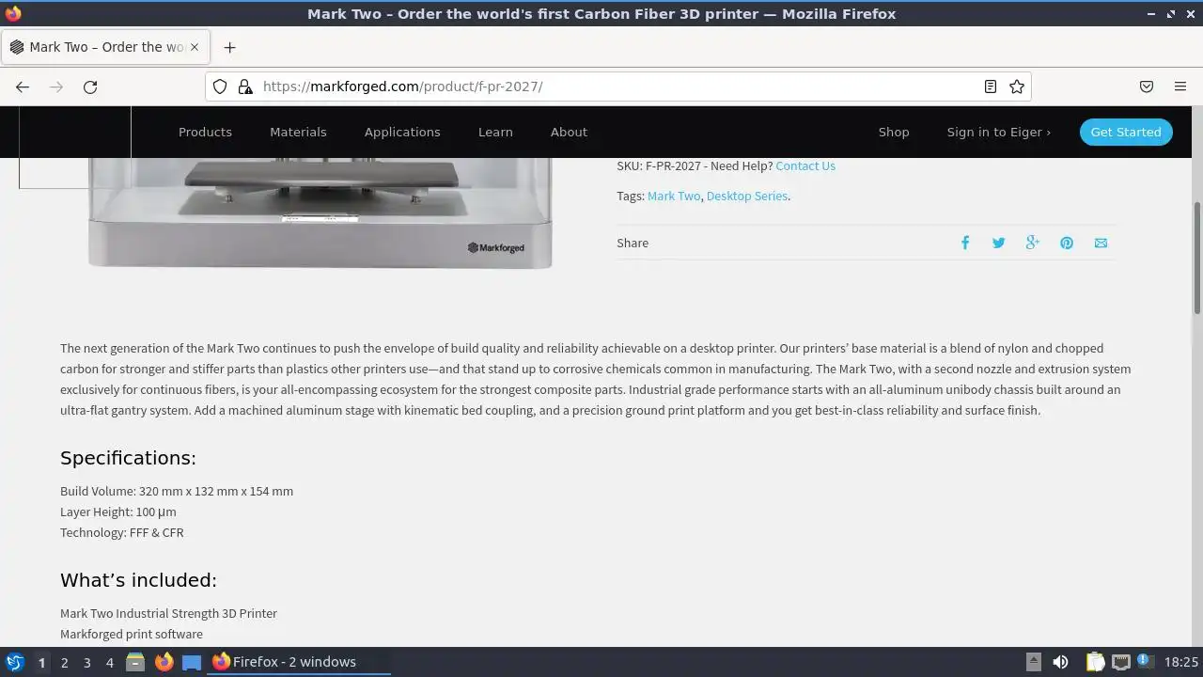
Task: Open the removable media tray icon
Action: [x=1033, y=662]
